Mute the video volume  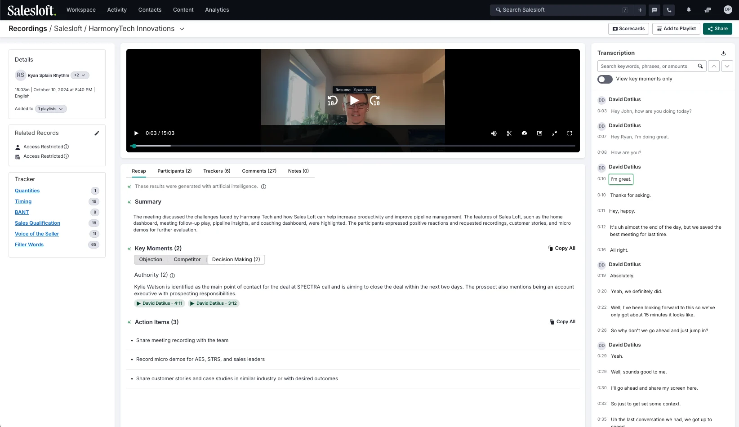coord(494,133)
